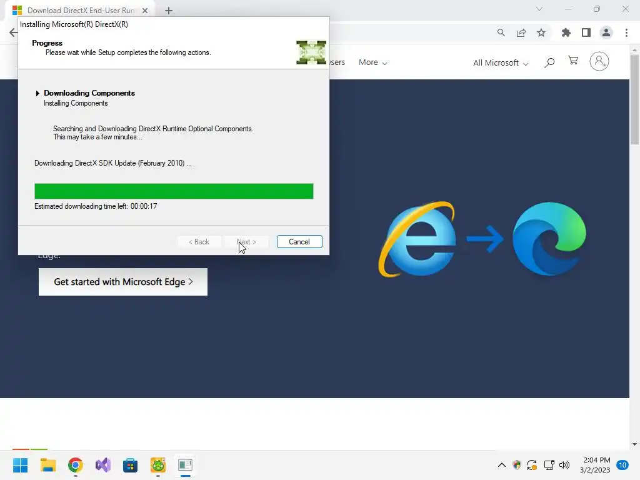The image size is (640, 480).
Task: Click the scrollbar down arrow
Action: (x=634, y=444)
